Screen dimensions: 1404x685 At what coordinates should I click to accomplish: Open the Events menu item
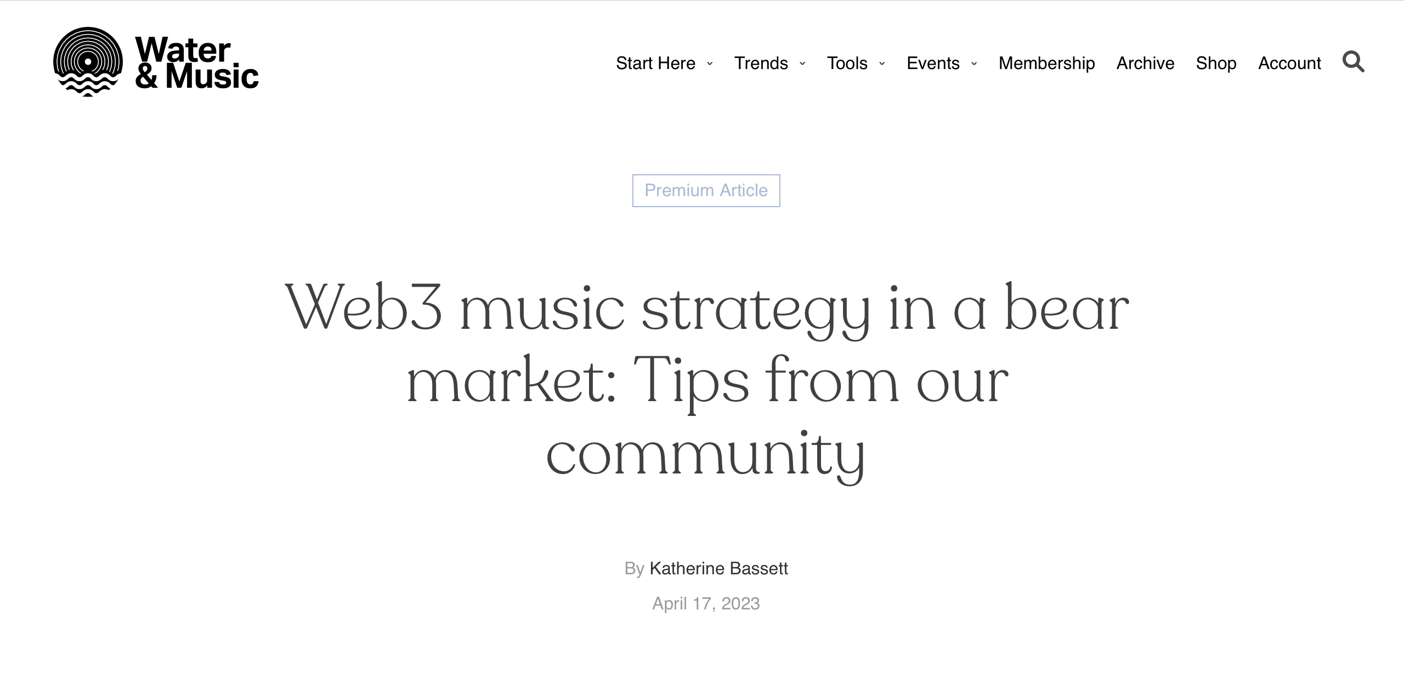pyautogui.click(x=933, y=63)
